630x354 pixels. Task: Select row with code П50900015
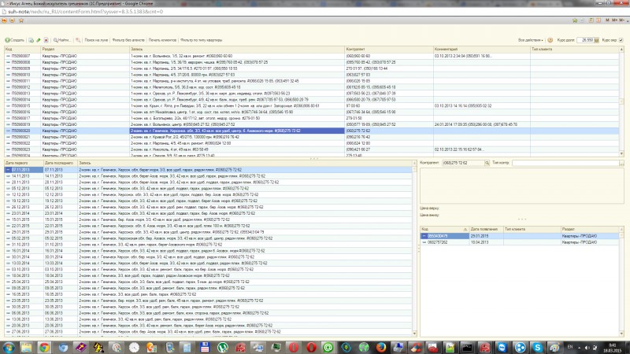[311, 106]
